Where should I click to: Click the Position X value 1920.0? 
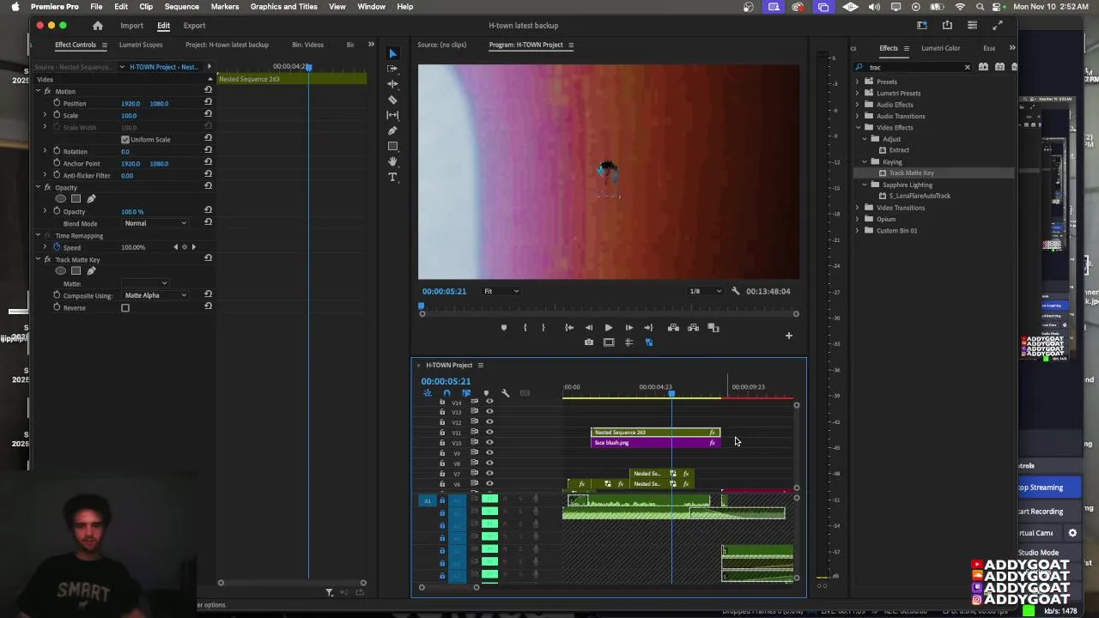[131, 104]
